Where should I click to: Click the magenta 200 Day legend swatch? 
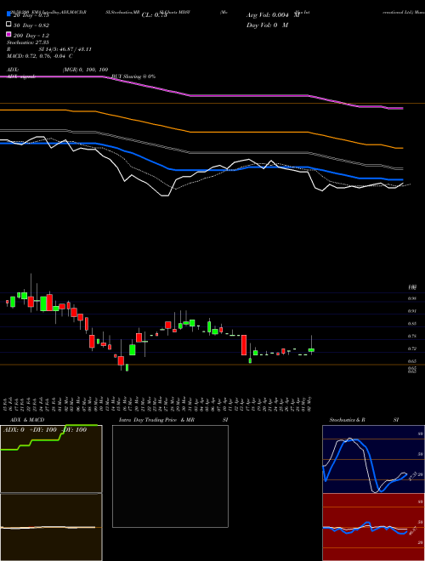click(x=8, y=34)
